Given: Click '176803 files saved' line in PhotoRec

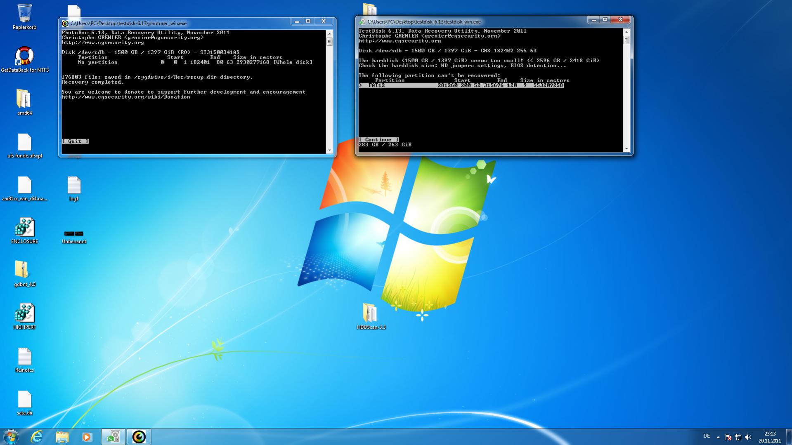Looking at the screenshot, I should tap(157, 77).
